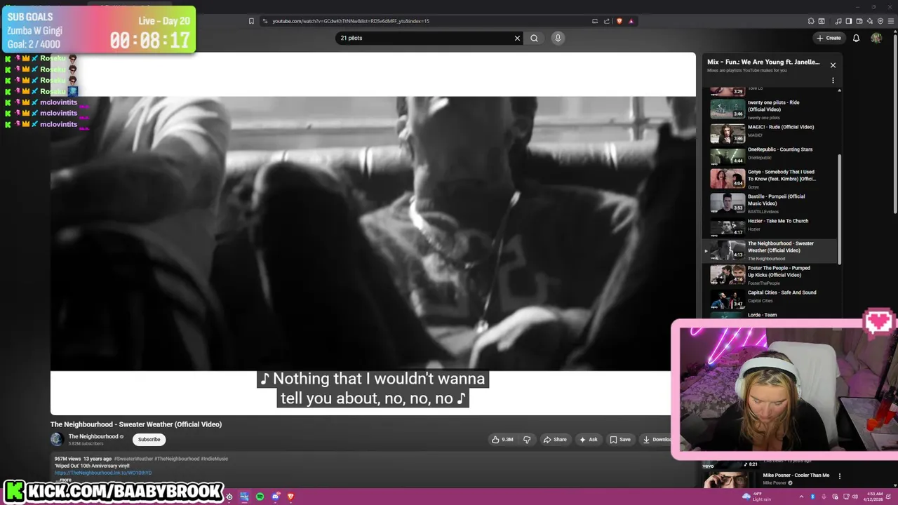Screen dimensions: 898x505
Task: Expand description with '...more'
Action: pos(63,480)
